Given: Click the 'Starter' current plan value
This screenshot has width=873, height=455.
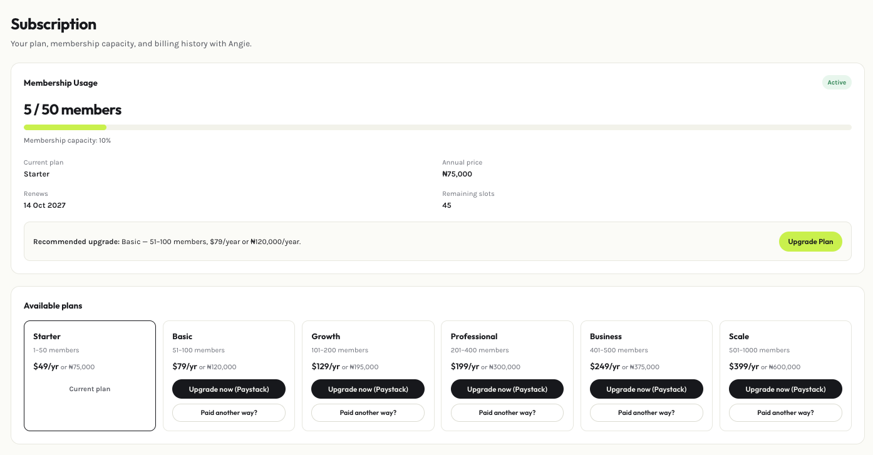Looking at the screenshot, I should (36, 174).
